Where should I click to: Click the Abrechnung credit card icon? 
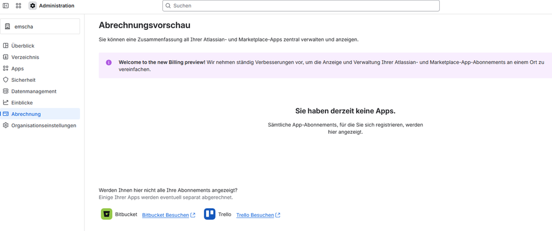point(6,114)
